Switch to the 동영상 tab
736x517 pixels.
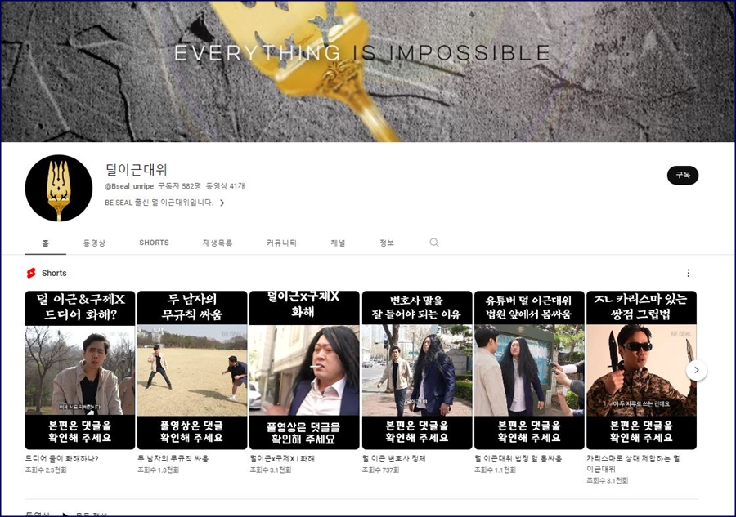pyautogui.click(x=94, y=243)
